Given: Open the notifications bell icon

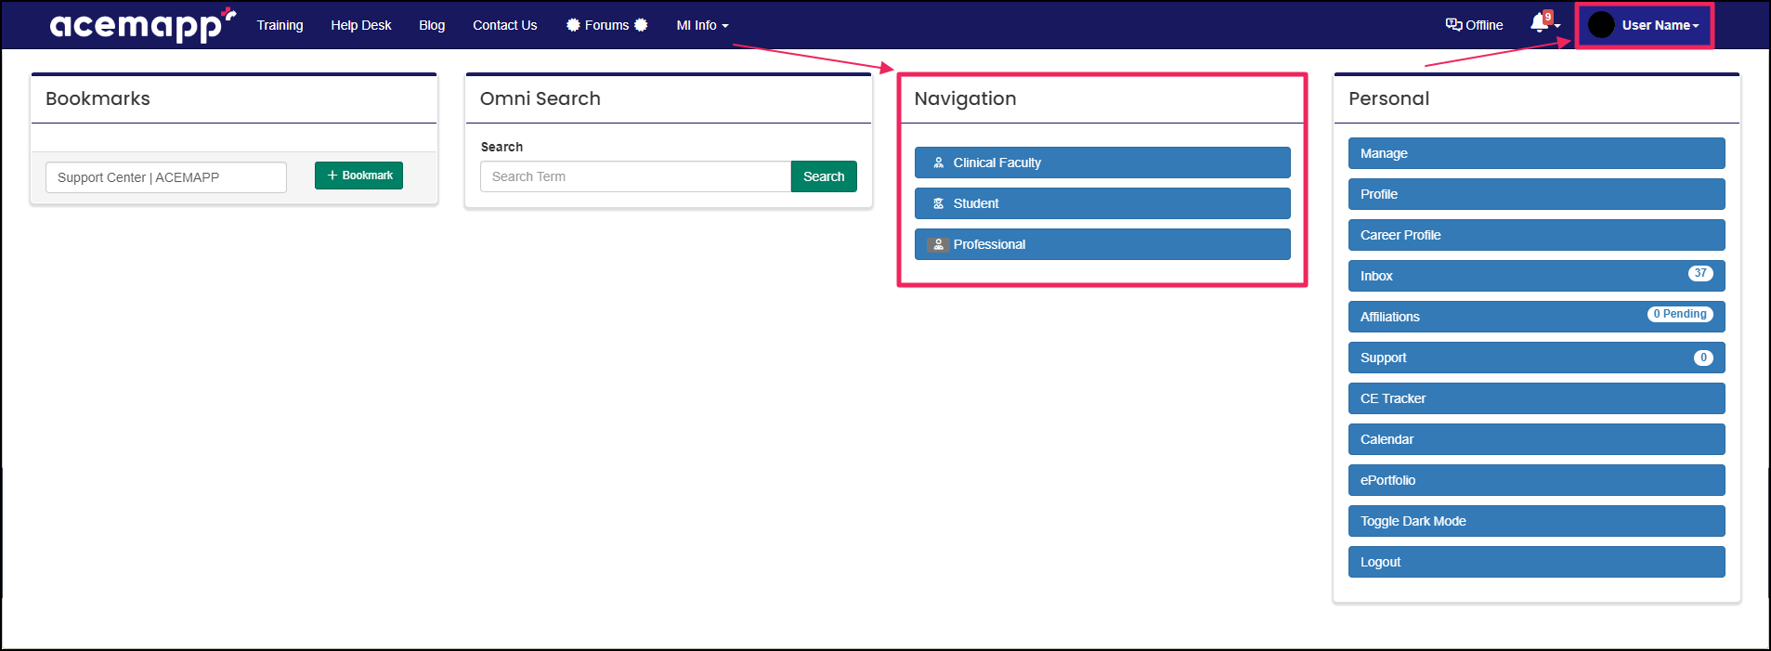Looking at the screenshot, I should click(1540, 24).
